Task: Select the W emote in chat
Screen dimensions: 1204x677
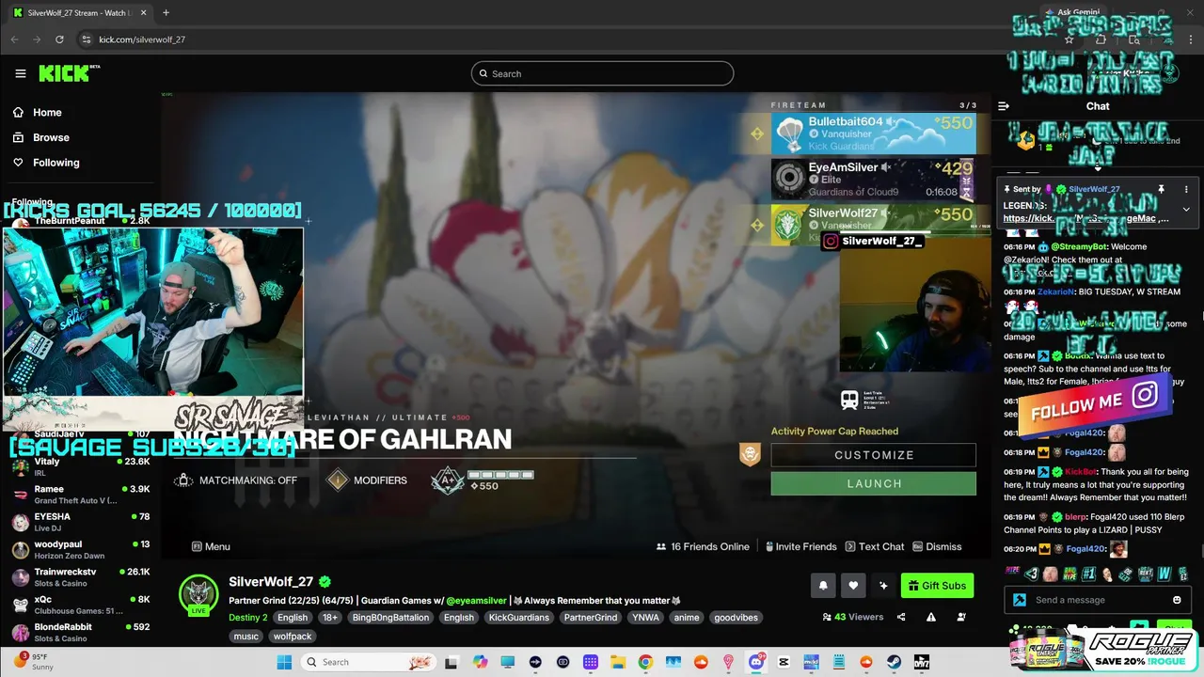Action: point(1164,574)
